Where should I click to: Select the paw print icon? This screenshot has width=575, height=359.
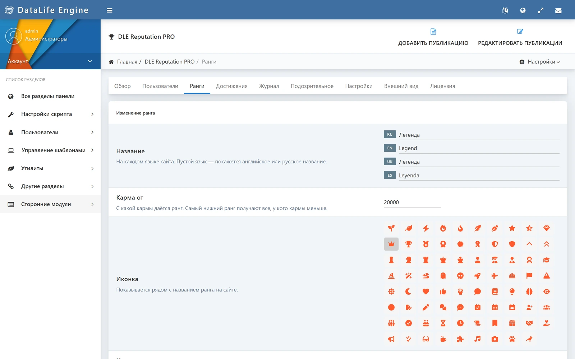click(x=512, y=339)
